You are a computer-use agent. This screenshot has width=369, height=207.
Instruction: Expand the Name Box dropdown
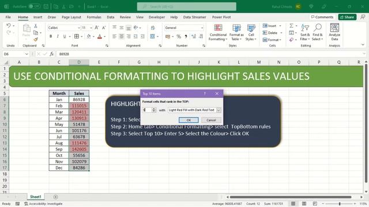click(27, 54)
